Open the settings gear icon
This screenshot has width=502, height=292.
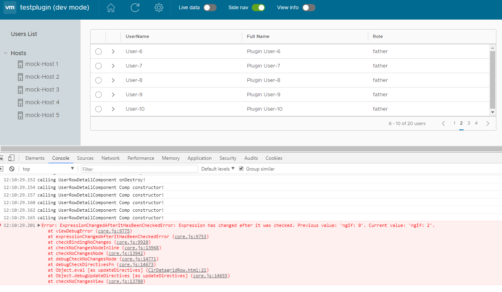tap(159, 8)
